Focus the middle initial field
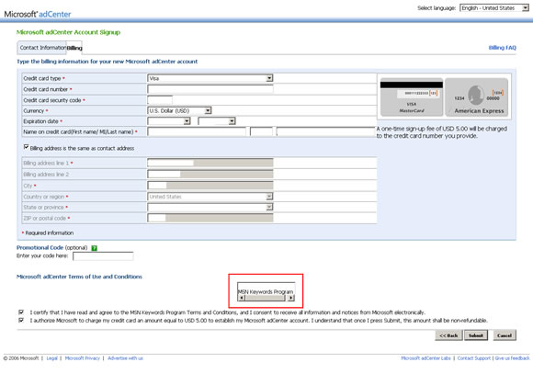The image size is (533, 374). point(261,131)
